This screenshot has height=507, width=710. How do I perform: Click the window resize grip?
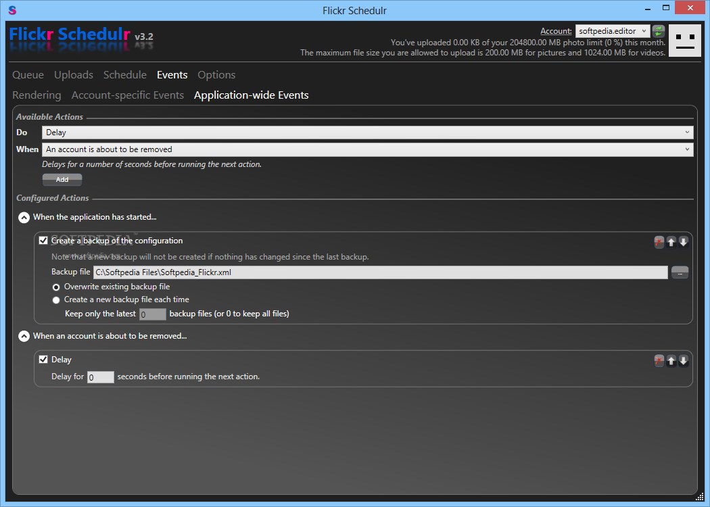click(700, 497)
